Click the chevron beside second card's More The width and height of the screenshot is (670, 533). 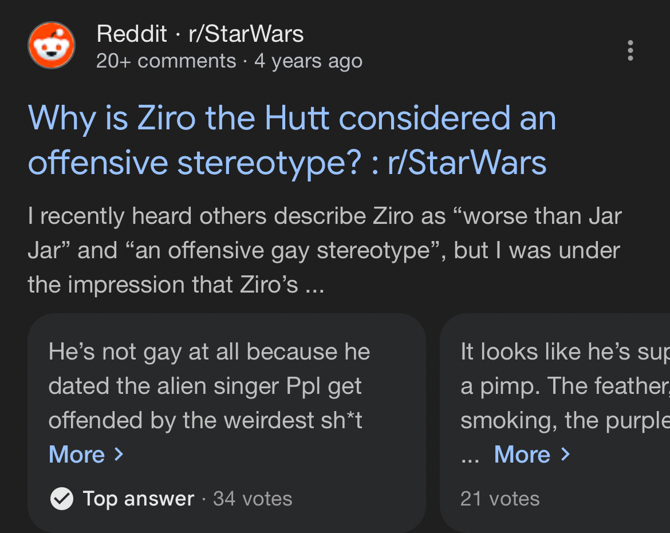pyautogui.click(x=565, y=455)
